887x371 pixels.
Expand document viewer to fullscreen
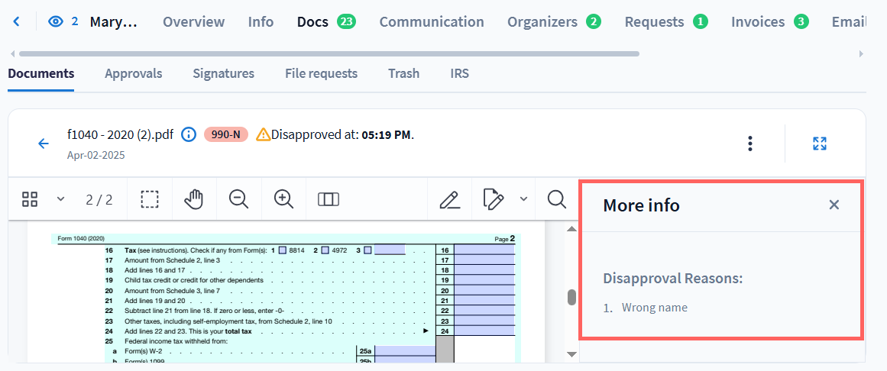819,144
